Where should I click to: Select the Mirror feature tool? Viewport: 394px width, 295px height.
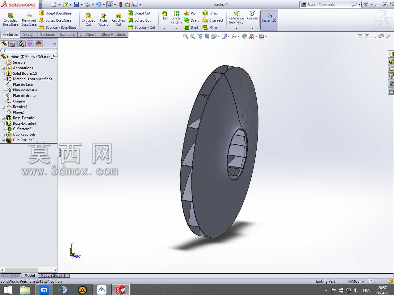point(210,27)
